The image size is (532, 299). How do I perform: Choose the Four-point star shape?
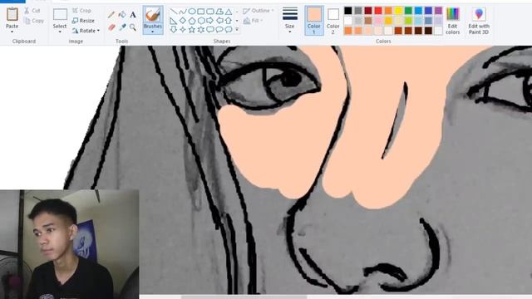tap(183, 30)
